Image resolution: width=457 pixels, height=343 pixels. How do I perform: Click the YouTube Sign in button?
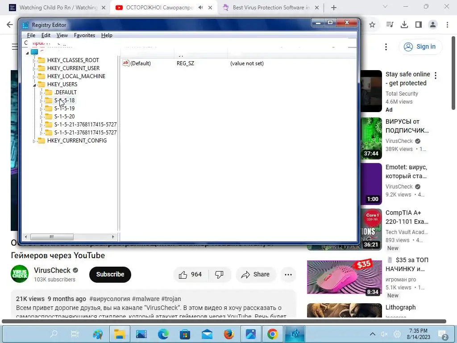pyautogui.click(x=420, y=46)
